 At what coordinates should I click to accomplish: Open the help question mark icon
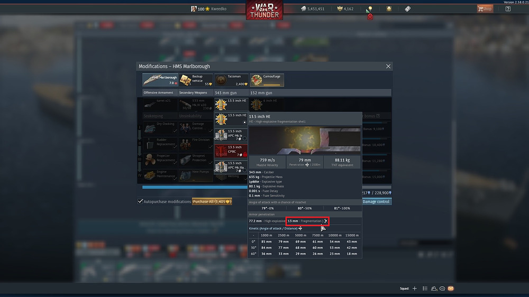pyautogui.click(x=508, y=9)
